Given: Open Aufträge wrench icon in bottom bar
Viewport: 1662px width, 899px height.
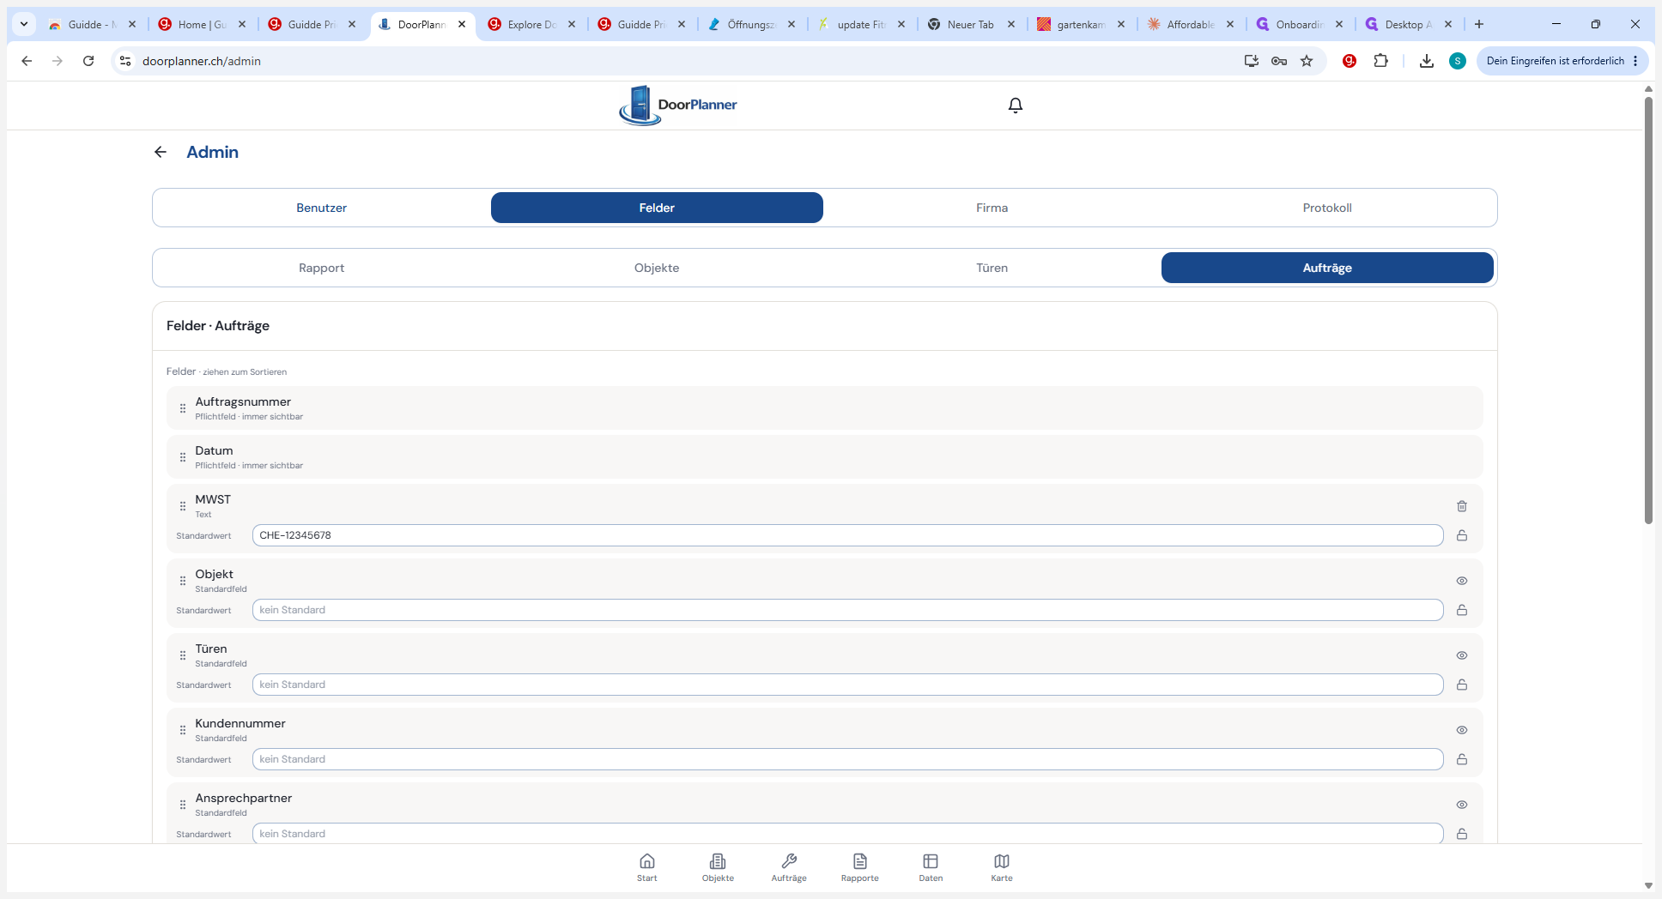Looking at the screenshot, I should [x=789, y=867].
